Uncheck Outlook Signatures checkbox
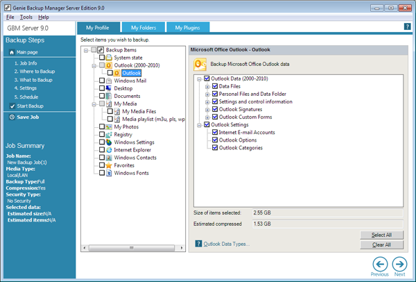 click(215, 109)
